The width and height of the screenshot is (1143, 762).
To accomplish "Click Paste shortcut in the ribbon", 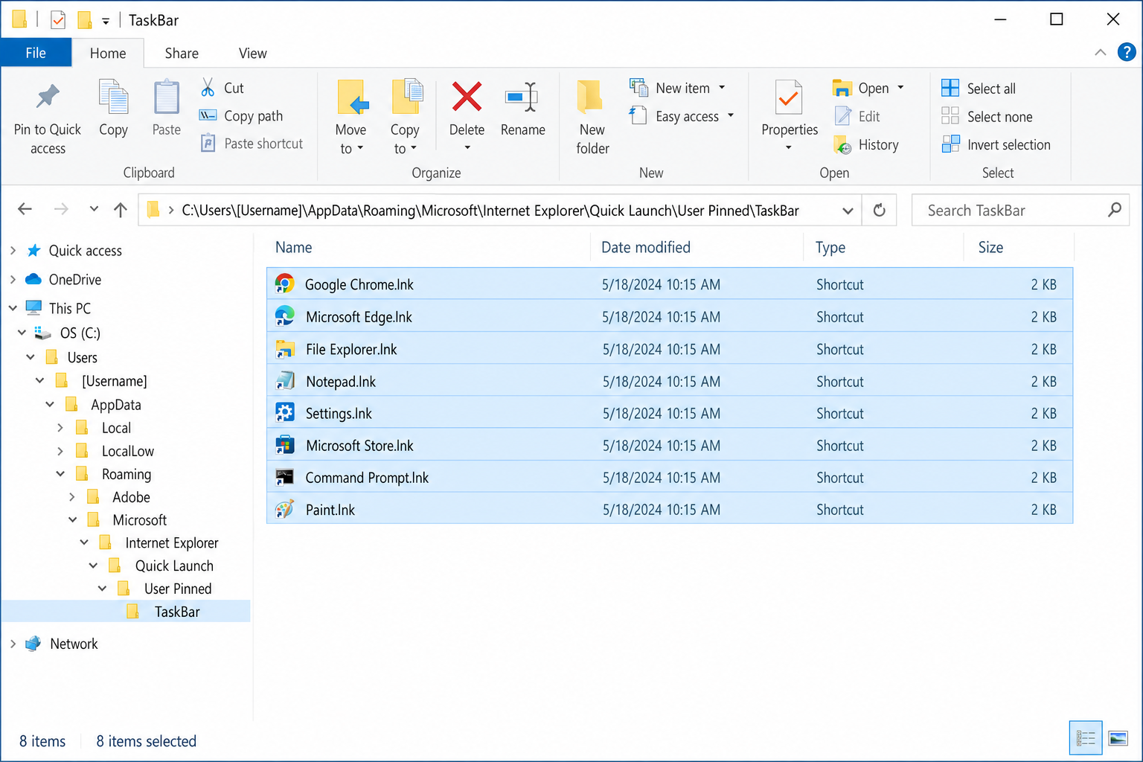I will tap(252, 144).
